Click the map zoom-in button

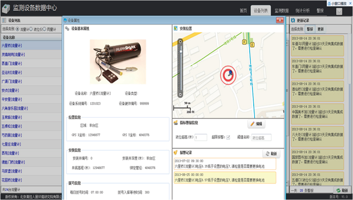tap(180, 42)
